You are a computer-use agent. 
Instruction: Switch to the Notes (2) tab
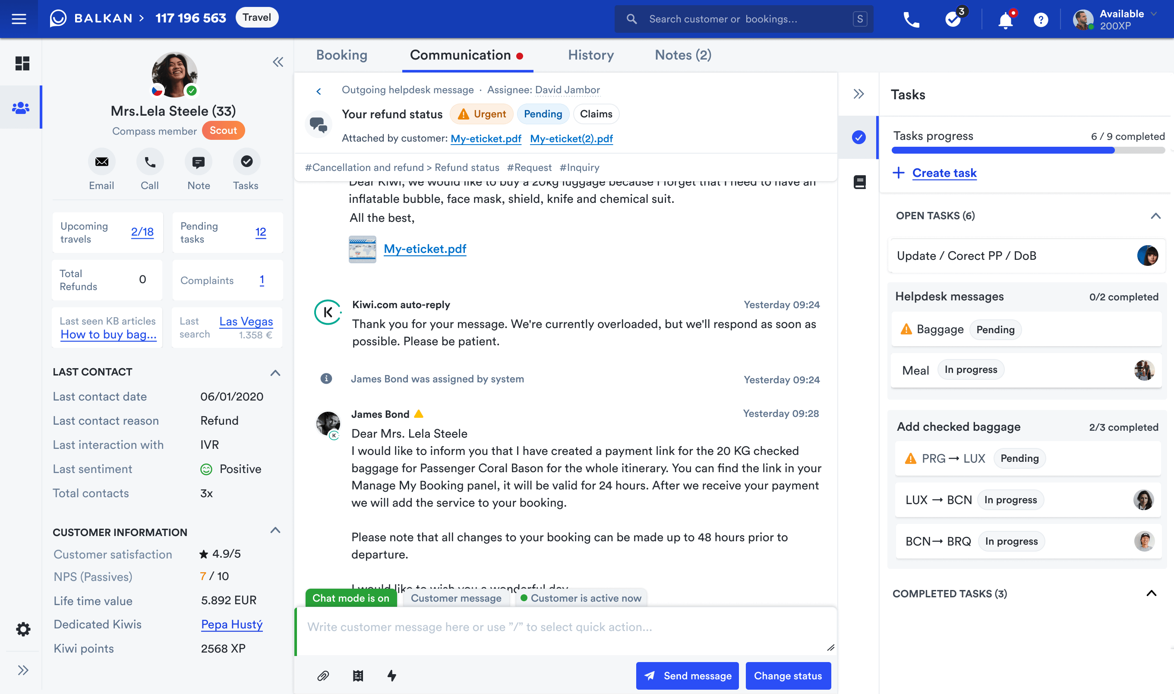(x=683, y=55)
